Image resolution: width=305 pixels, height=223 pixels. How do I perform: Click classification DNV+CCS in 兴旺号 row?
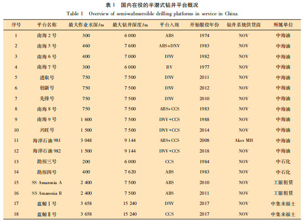tap(169, 130)
